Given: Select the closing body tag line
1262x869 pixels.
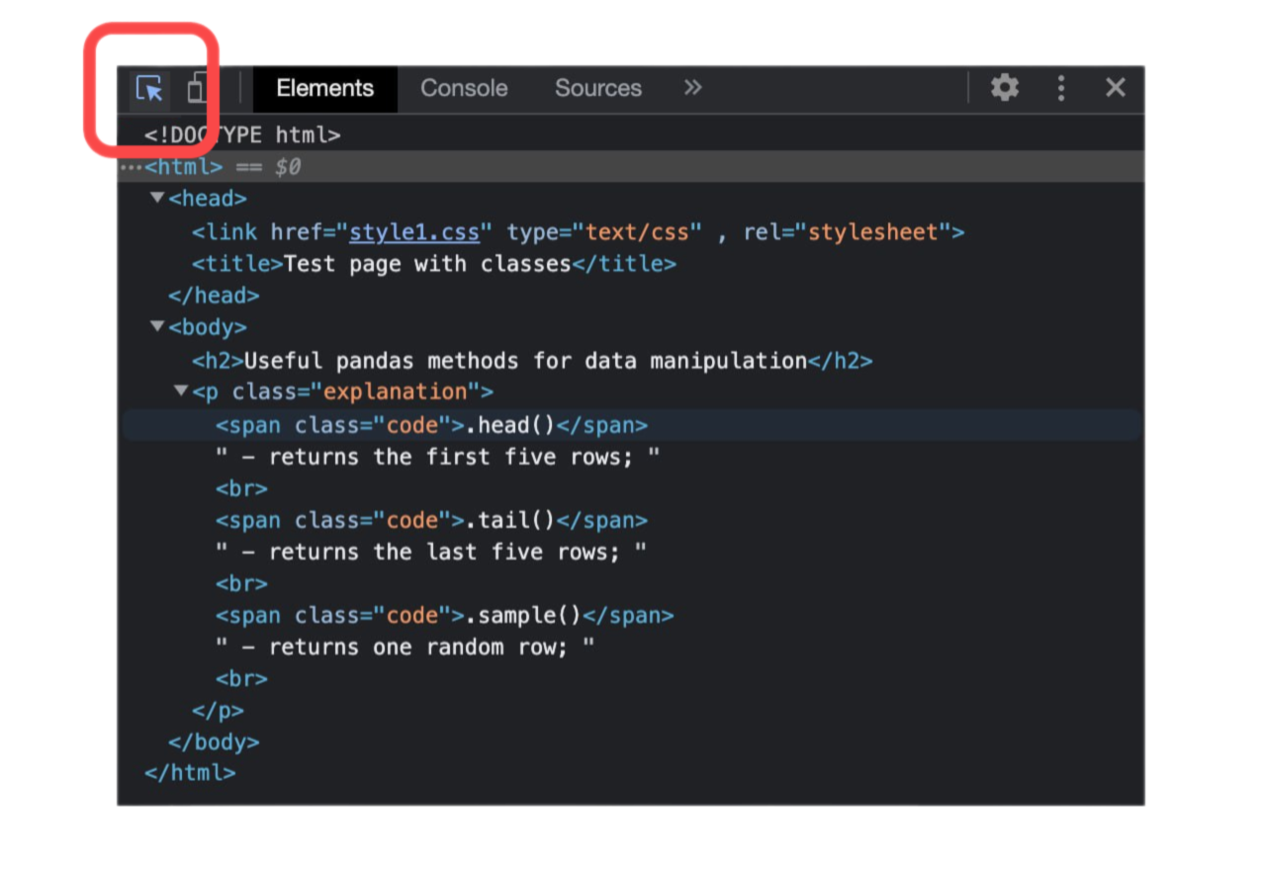Looking at the screenshot, I should click(x=214, y=741).
